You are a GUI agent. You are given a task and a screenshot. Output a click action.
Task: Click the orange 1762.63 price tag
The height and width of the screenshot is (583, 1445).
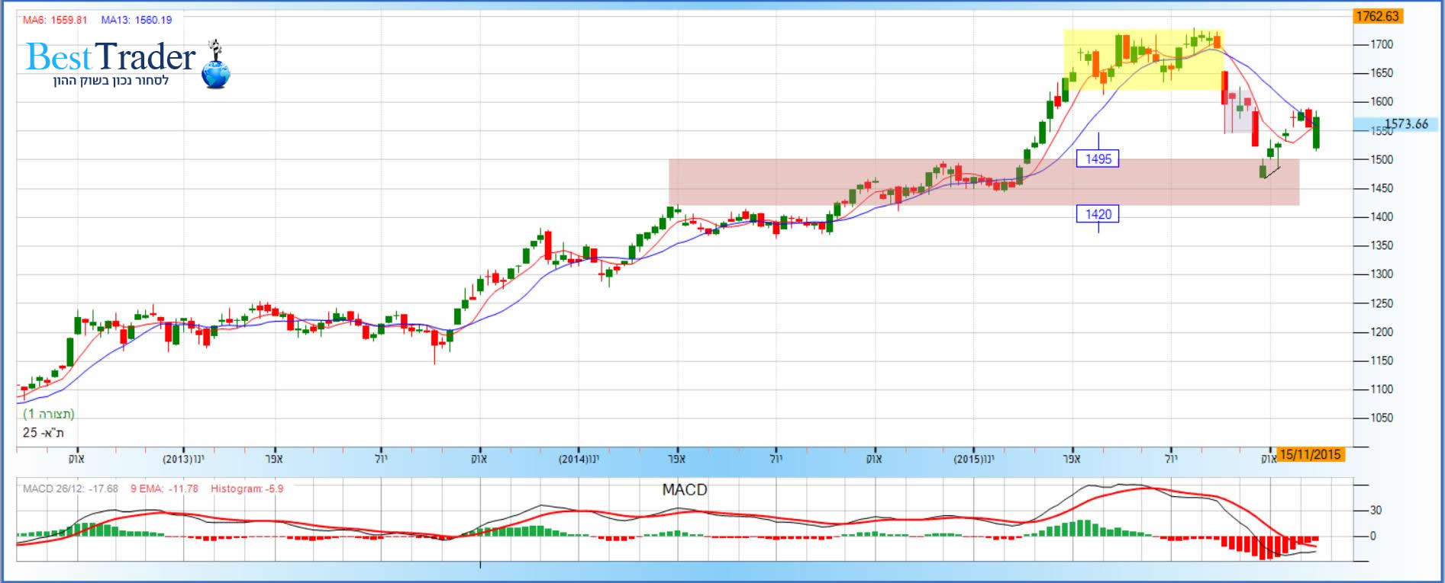(x=1377, y=16)
